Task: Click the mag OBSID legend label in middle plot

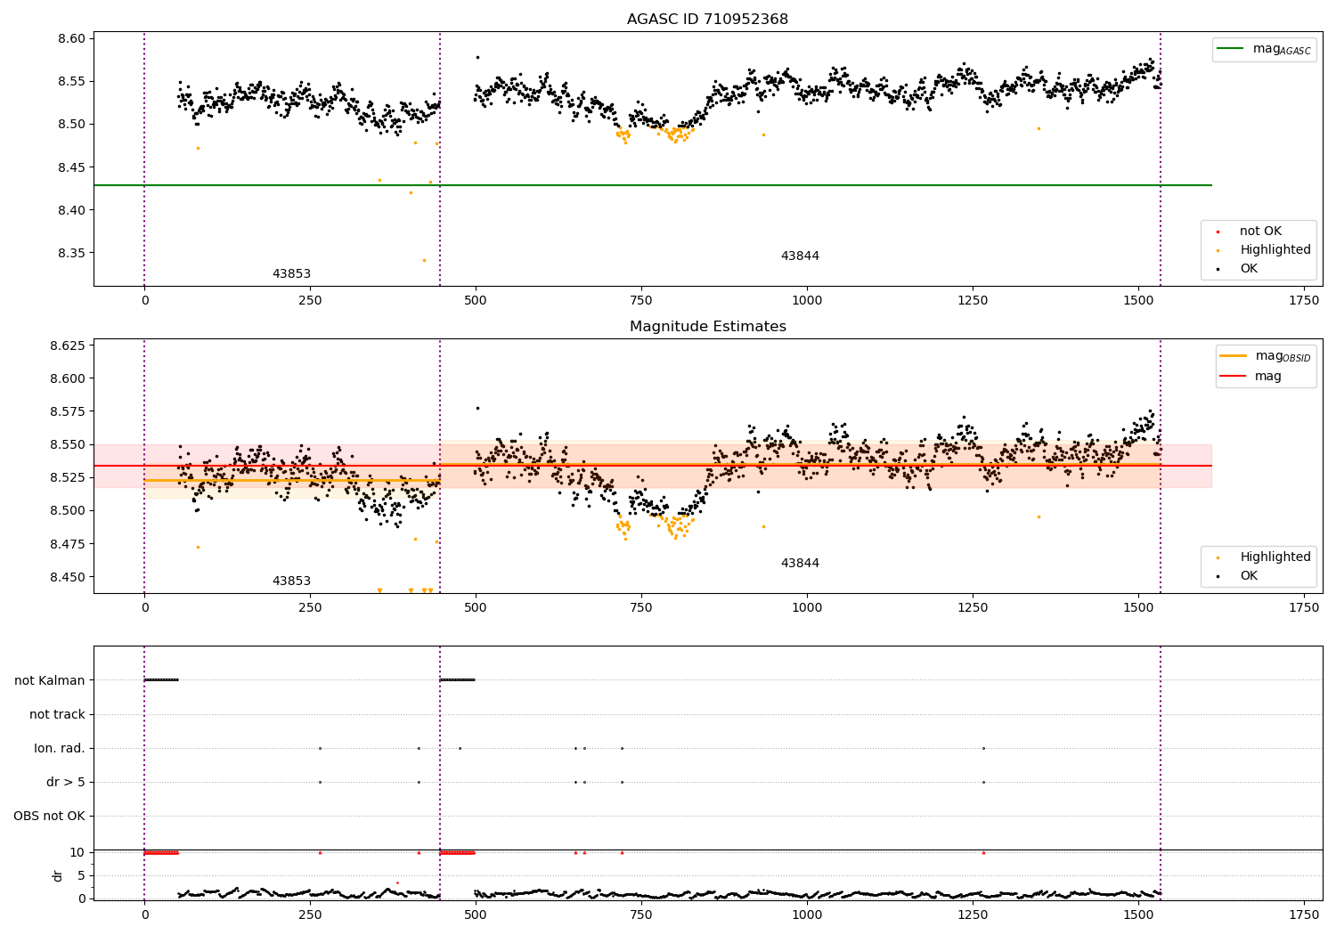Action: pos(1283,356)
